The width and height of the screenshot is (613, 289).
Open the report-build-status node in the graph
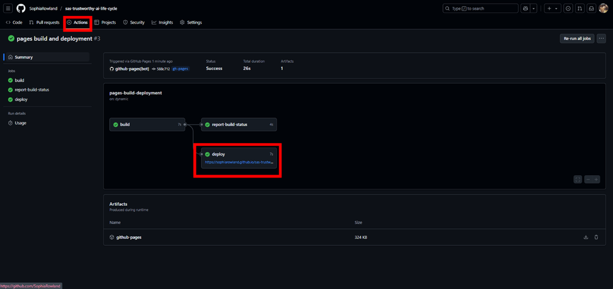pos(239,124)
